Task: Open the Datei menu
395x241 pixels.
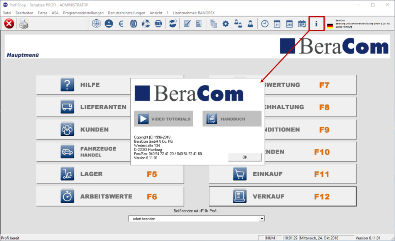Action: coord(7,13)
